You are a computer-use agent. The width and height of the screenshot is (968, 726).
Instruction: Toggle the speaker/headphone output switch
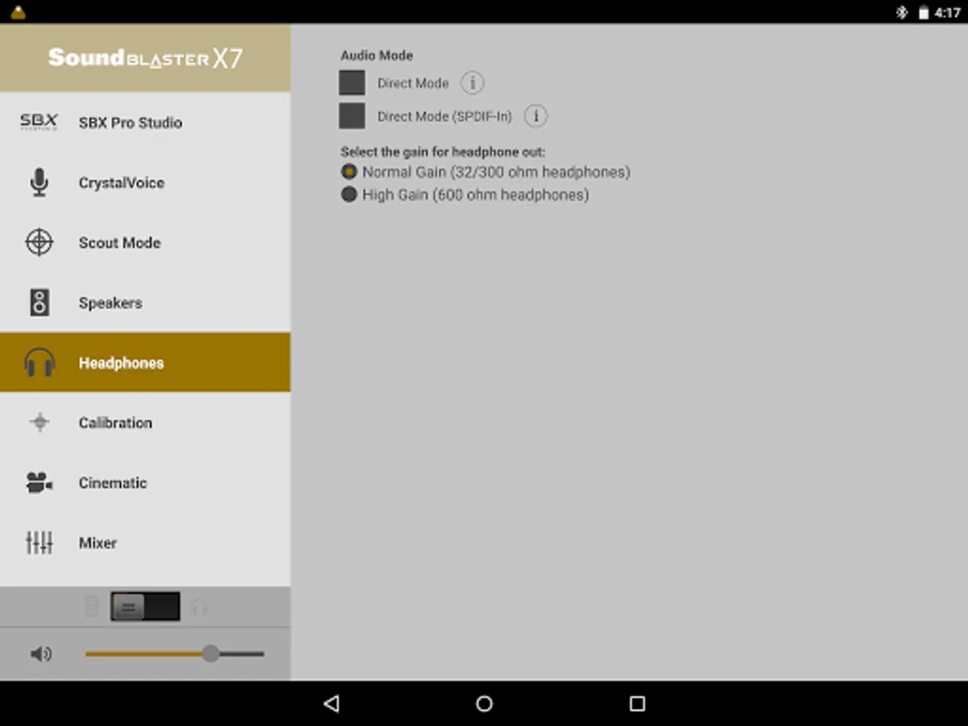pos(145,607)
